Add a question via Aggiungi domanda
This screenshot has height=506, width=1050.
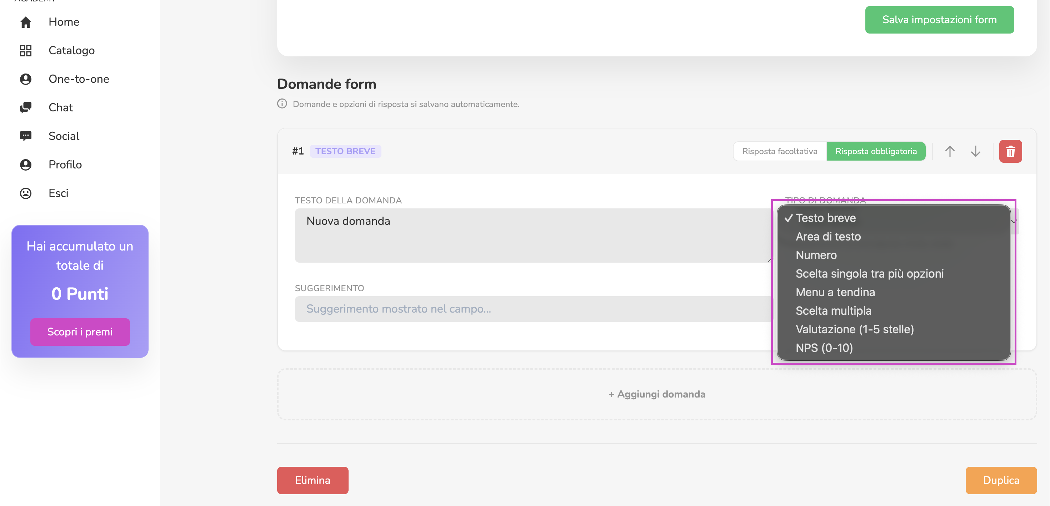click(657, 394)
